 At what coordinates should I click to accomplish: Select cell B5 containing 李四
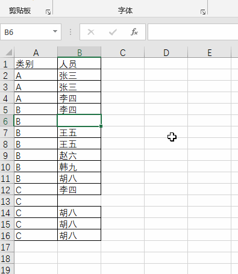[80, 110]
